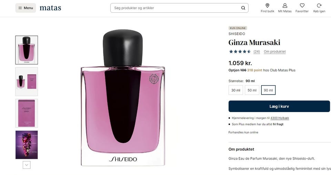Select the purple flower ingredients thumbnail
The height and width of the screenshot is (175, 331).
(x=27, y=145)
